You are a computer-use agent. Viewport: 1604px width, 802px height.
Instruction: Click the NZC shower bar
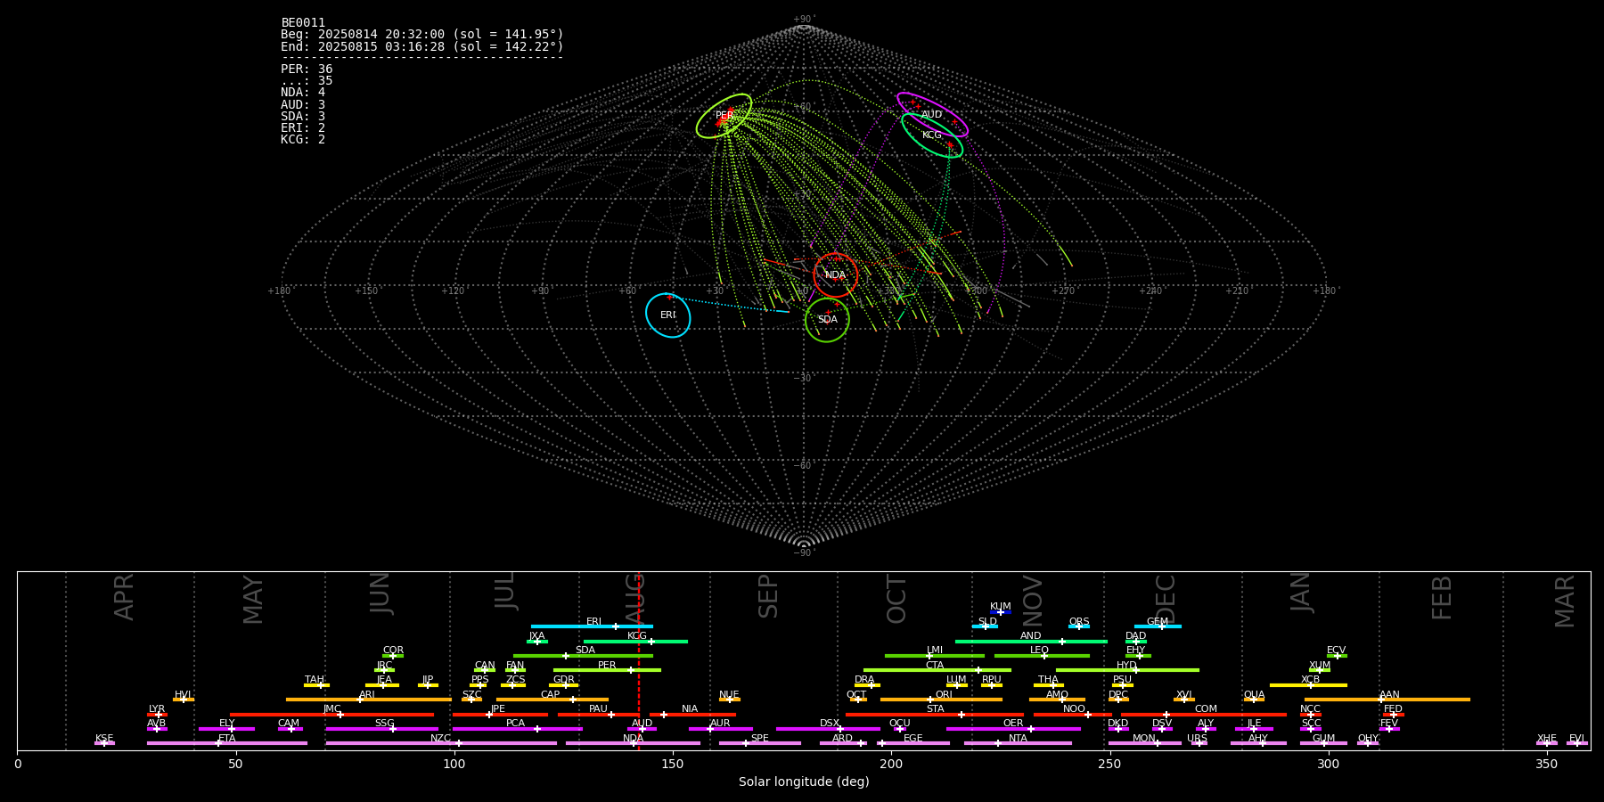click(441, 743)
